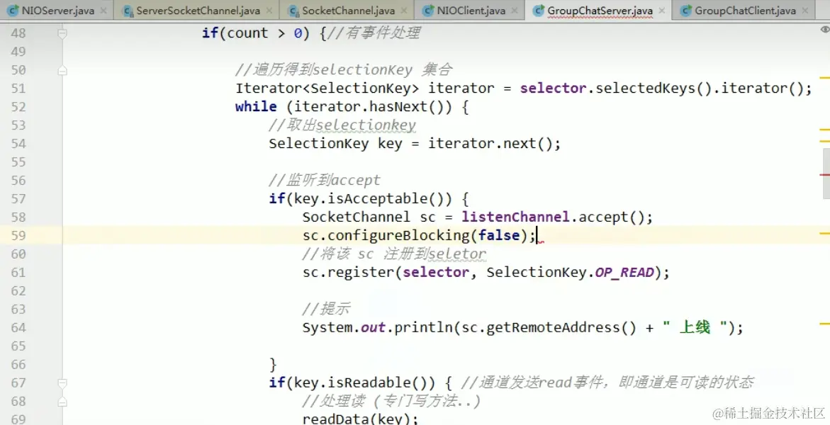Screen dimensions: 830x425
Task: Click 'getRemoteAddress()' on line 64
Action: pyautogui.click(x=561, y=328)
